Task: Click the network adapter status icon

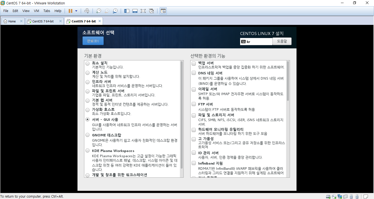Action: click(340, 196)
